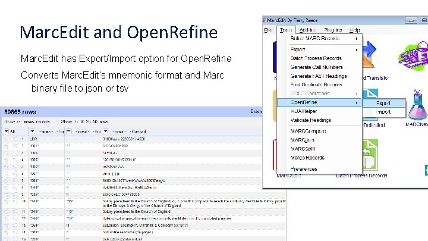Flag row 7 in the OpenRefine table
The image size is (428, 241).
point(15,181)
